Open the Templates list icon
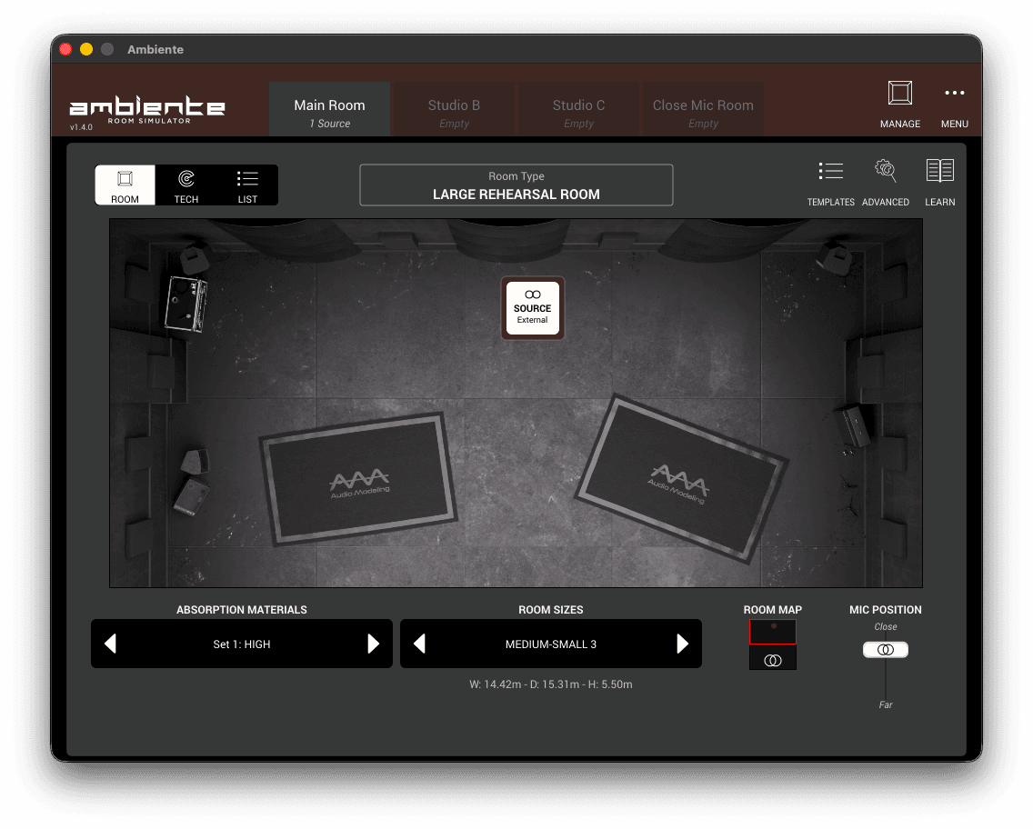 click(830, 171)
